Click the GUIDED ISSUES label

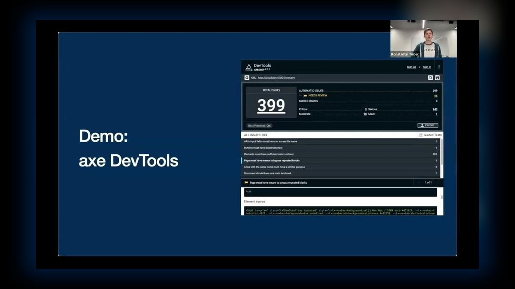(x=309, y=101)
